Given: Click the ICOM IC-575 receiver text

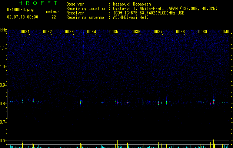Looking at the screenshot, I should click(x=149, y=13).
